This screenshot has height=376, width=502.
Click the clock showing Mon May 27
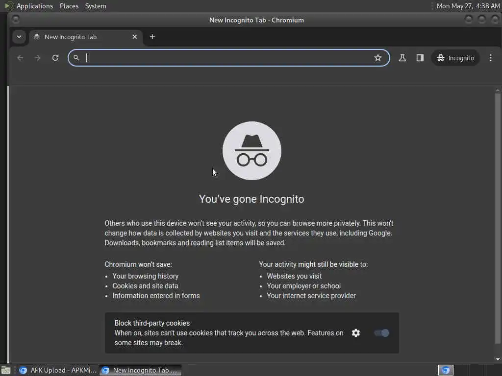click(x=468, y=6)
